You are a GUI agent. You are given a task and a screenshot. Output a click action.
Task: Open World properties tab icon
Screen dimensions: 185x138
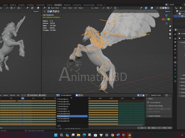pos(175,53)
